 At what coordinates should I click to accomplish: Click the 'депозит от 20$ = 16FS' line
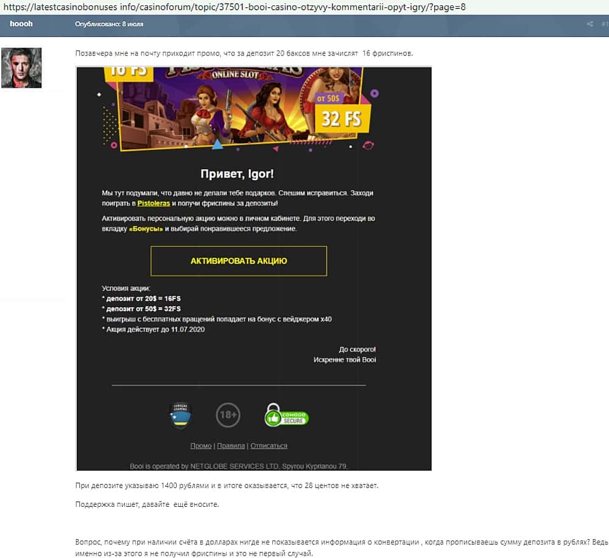click(141, 299)
